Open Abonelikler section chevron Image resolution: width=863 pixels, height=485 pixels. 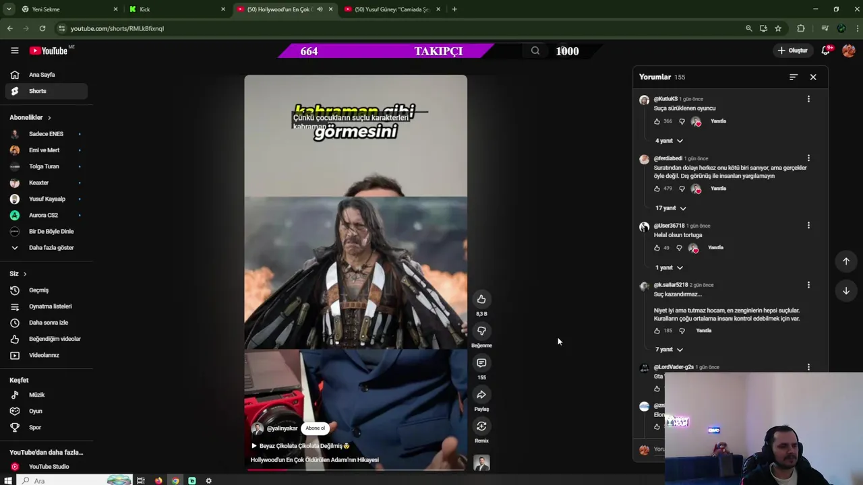coord(49,118)
